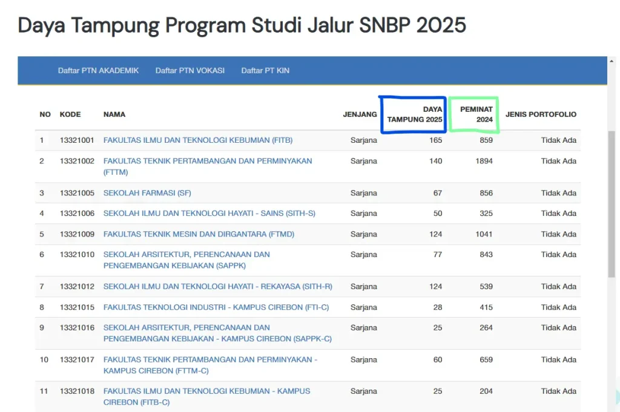Click the NAMA column header
This screenshot has height=412, width=620.
click(x=114, y=114)
